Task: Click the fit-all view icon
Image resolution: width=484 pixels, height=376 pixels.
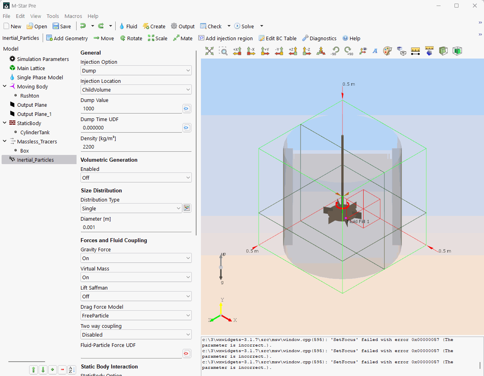Action: pyautogui.click(x=209, y=51)
